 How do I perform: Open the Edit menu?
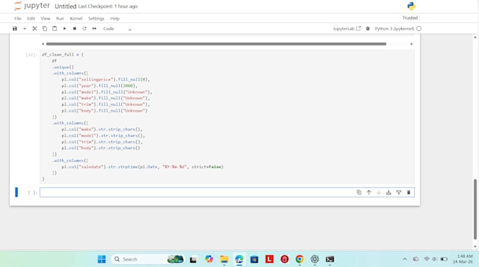coord(31,18)
